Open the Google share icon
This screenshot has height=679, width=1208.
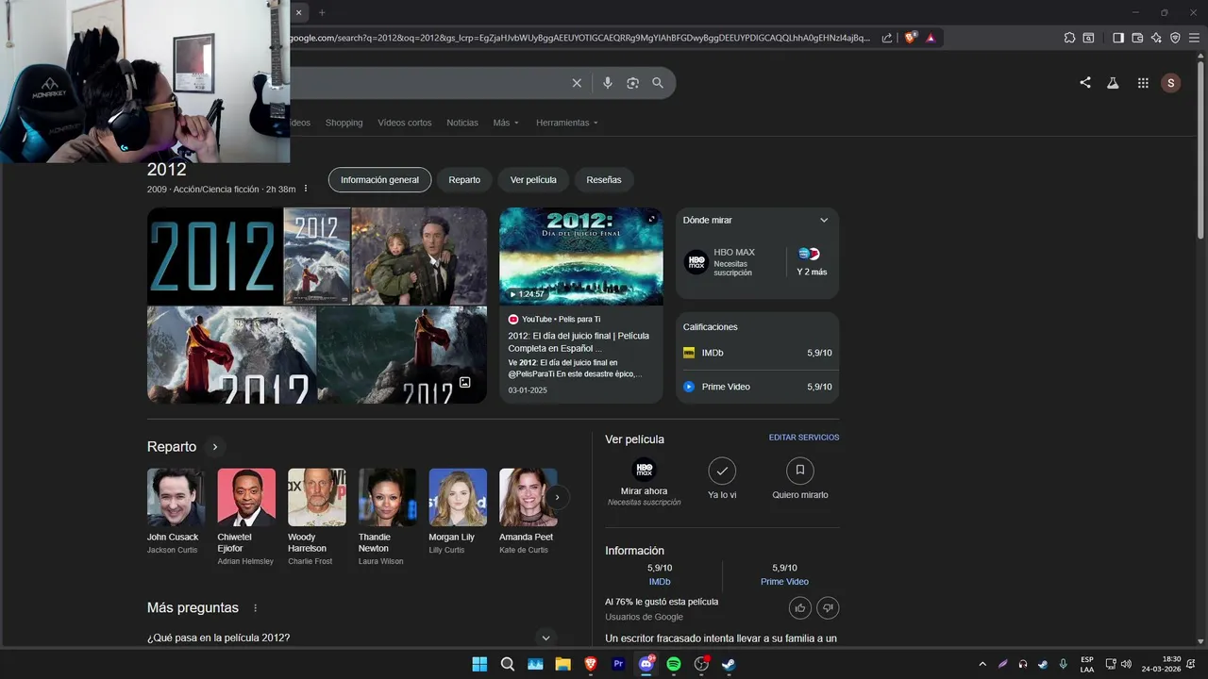[x=1085, y=83]
